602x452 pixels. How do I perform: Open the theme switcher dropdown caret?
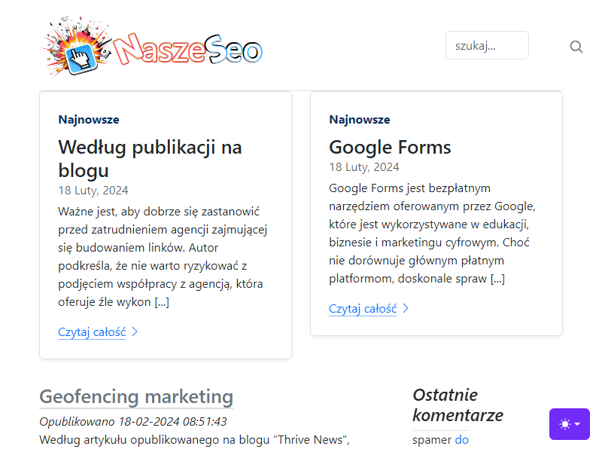[x=577, y=424]
